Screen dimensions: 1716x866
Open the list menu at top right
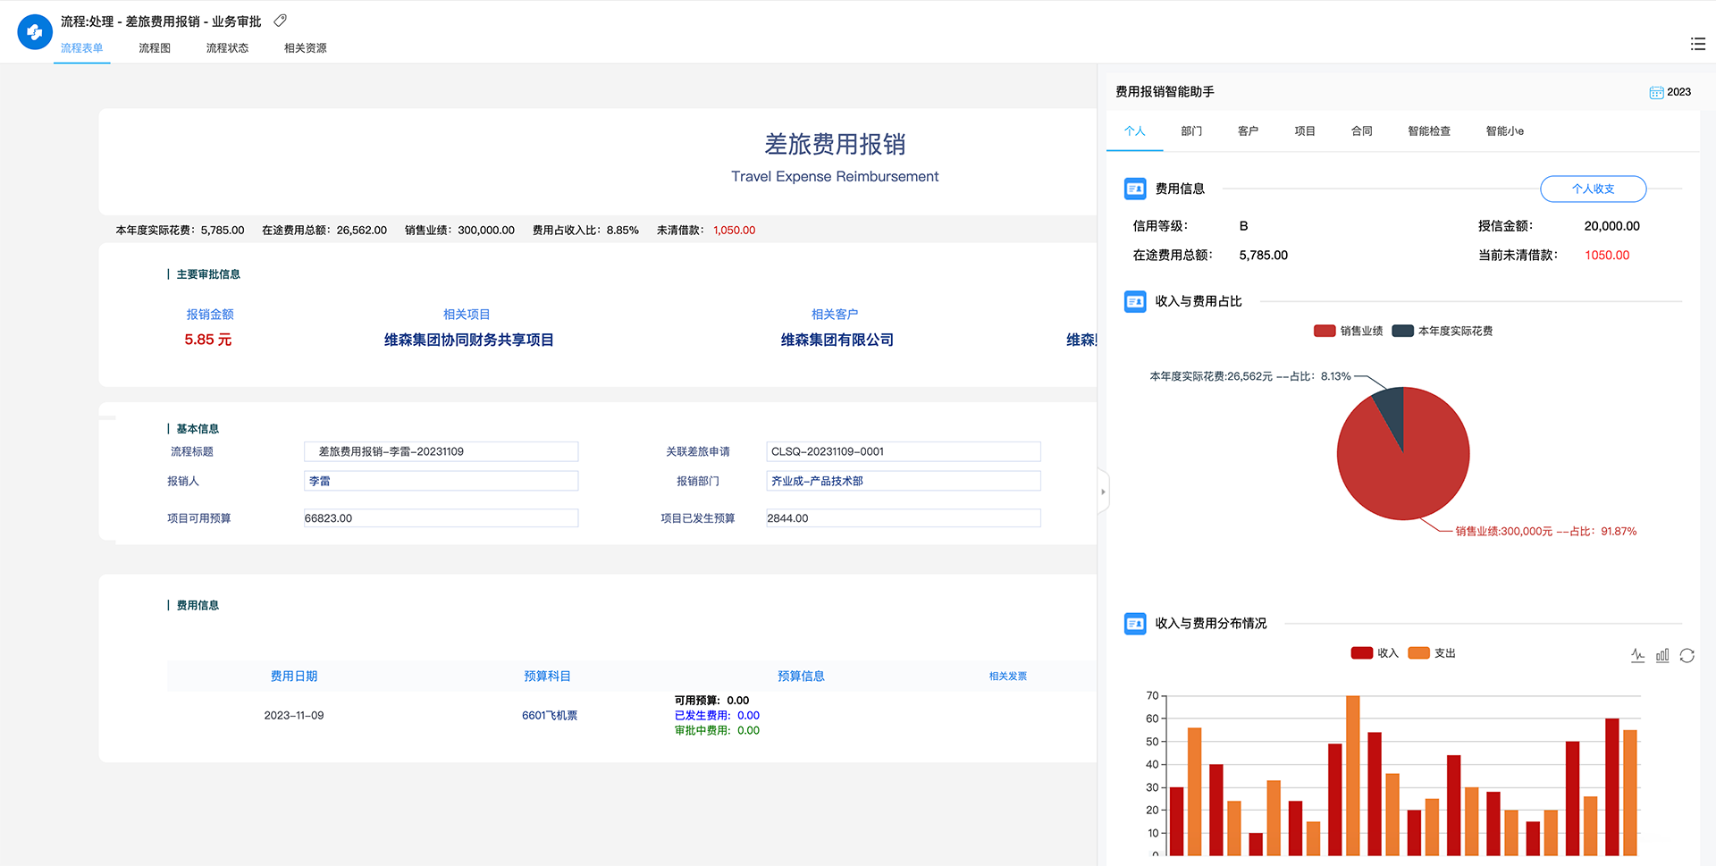[x=1697, y=44]
